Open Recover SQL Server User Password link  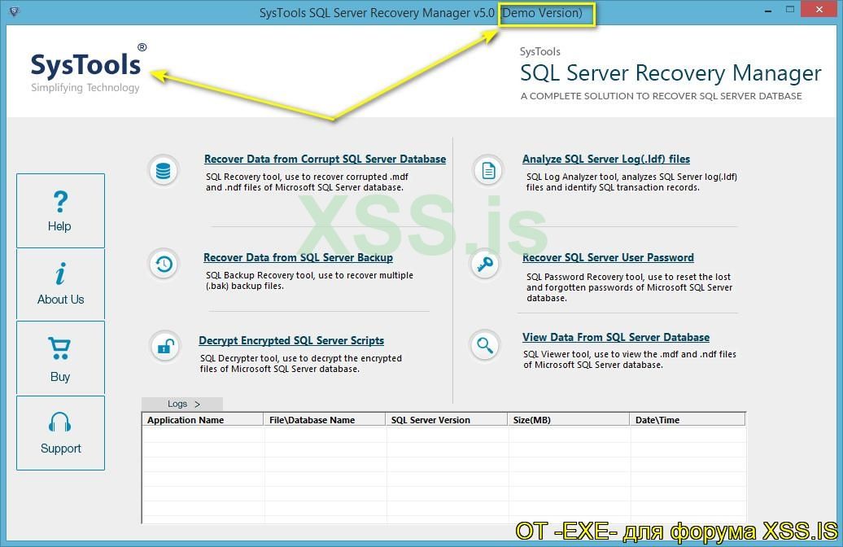click(608, 258)
